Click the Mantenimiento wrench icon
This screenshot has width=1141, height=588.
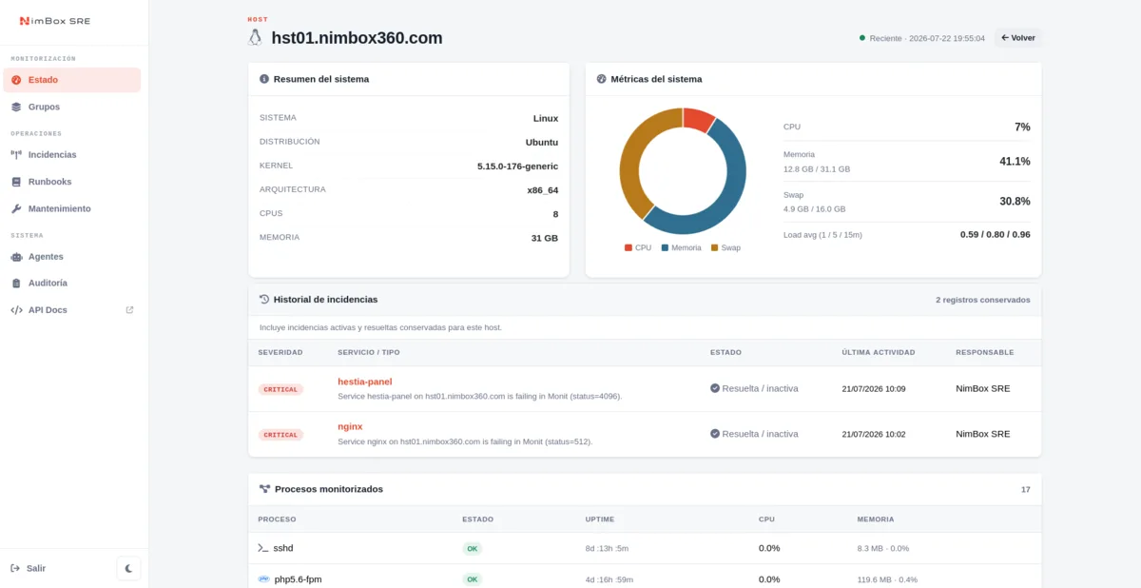click(16, 208)
